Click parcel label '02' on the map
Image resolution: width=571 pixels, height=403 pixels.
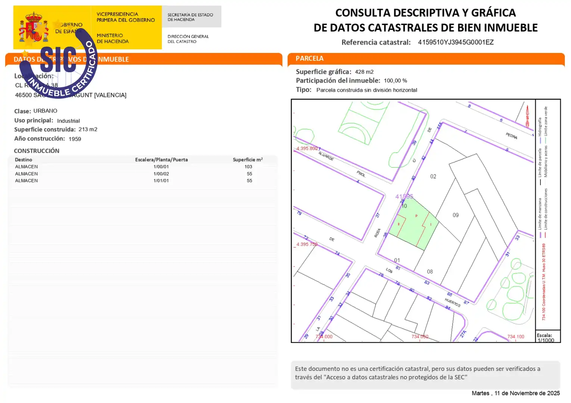[x=433, y=176]
